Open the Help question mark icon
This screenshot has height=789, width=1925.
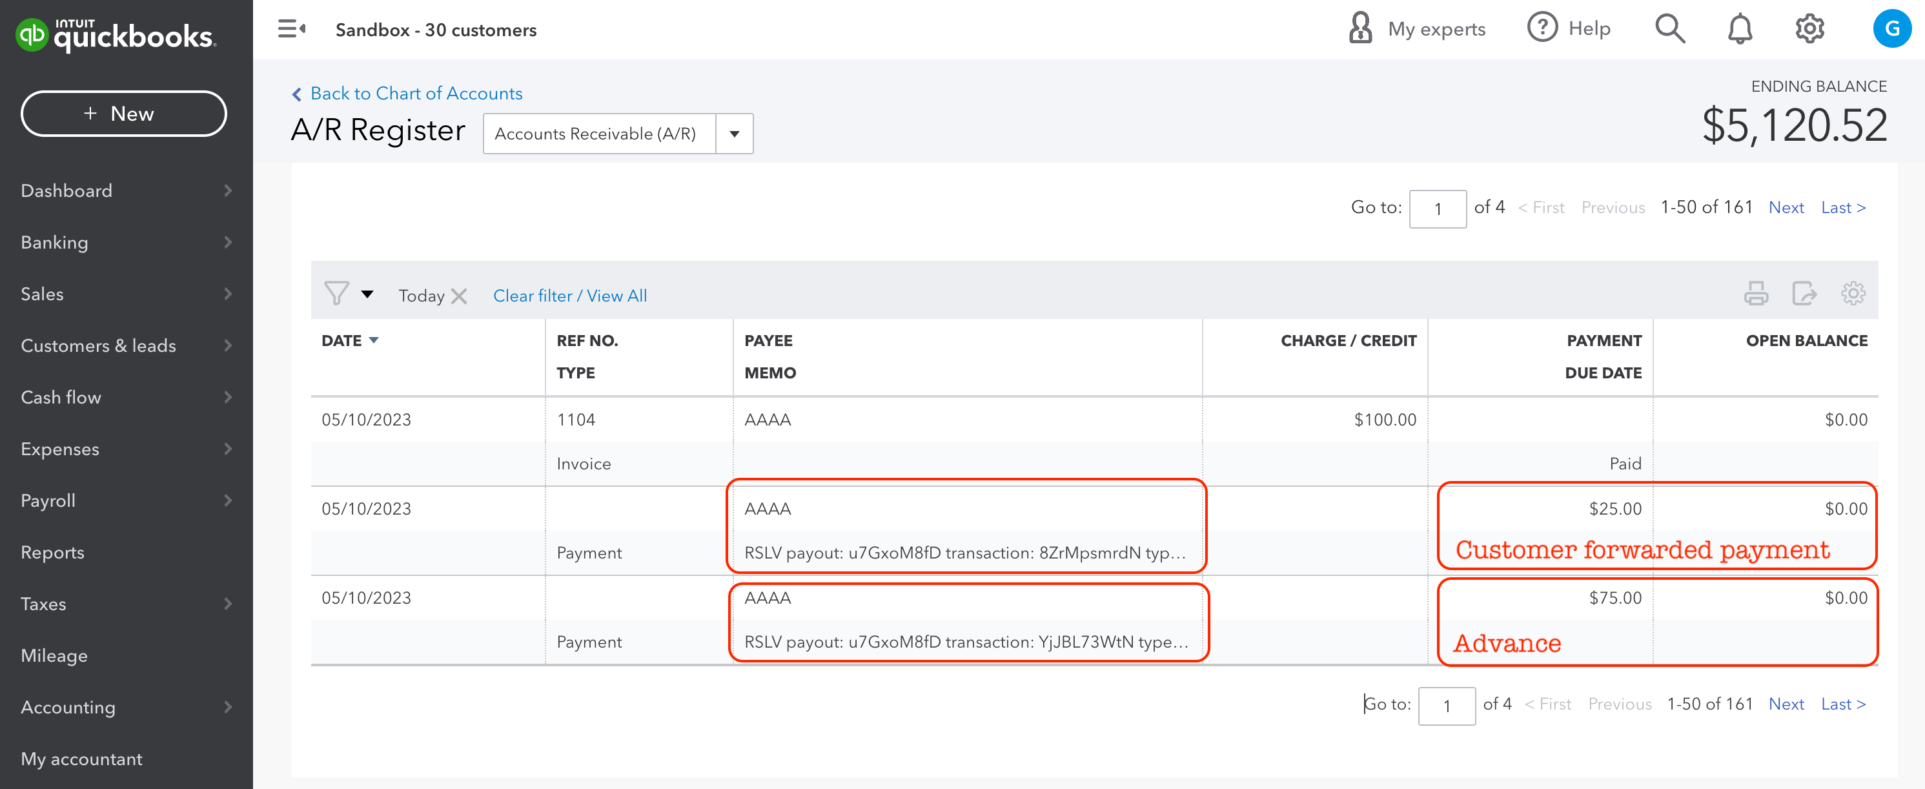point(1542,28)
